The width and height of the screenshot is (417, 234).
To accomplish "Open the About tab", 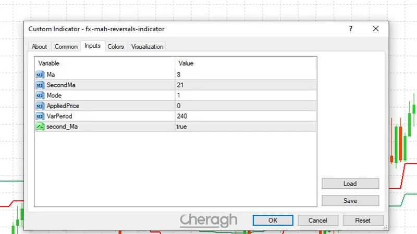I will (39, 47).
